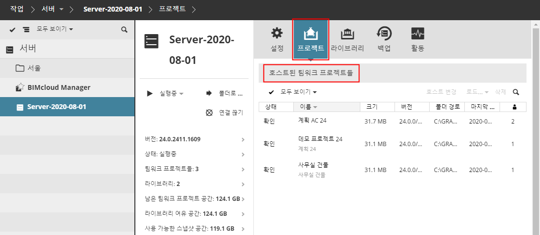This screenshot has width=540, height=235.
Task: Open the 백업 backup tab
Action: point(383,40)
